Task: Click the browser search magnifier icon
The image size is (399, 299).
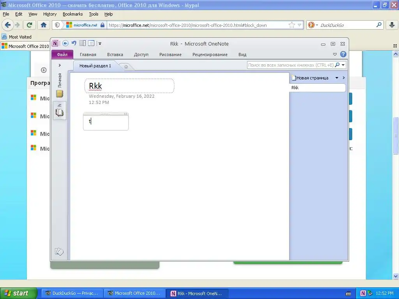Action: tap(379, 25)
